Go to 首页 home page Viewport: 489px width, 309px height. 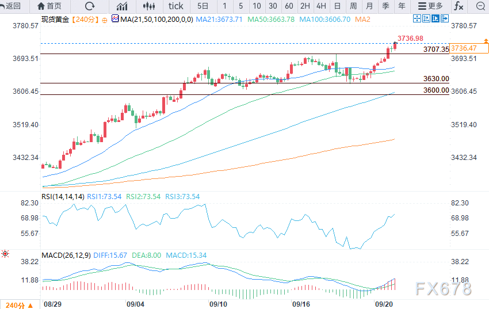[49, 6]
